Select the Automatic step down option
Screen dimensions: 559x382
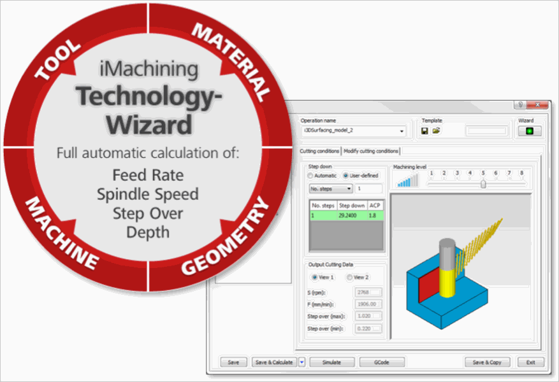coord(312,176)
